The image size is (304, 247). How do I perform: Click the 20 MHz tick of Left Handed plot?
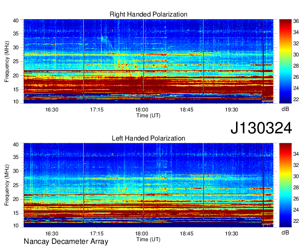[16, 199]
